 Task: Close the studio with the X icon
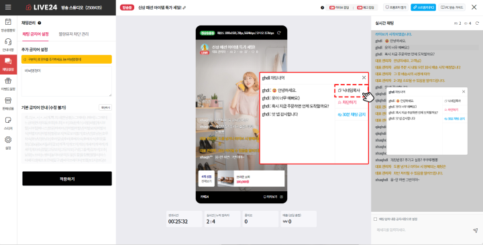point(474,7)
